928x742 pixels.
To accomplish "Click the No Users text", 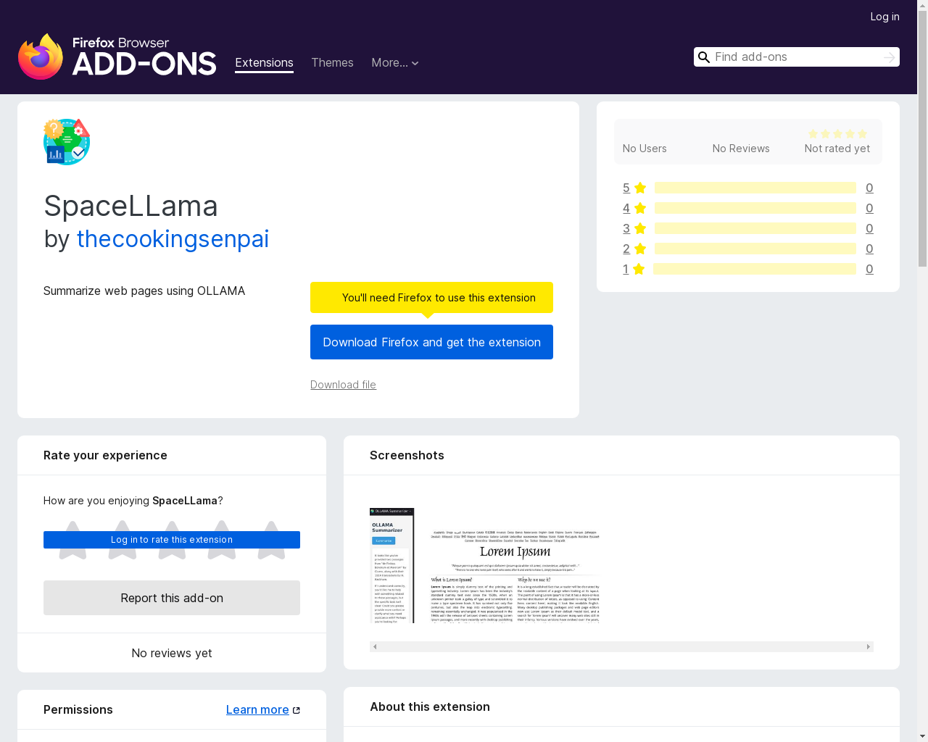I will pyautogui.click(x=645, y=149).
